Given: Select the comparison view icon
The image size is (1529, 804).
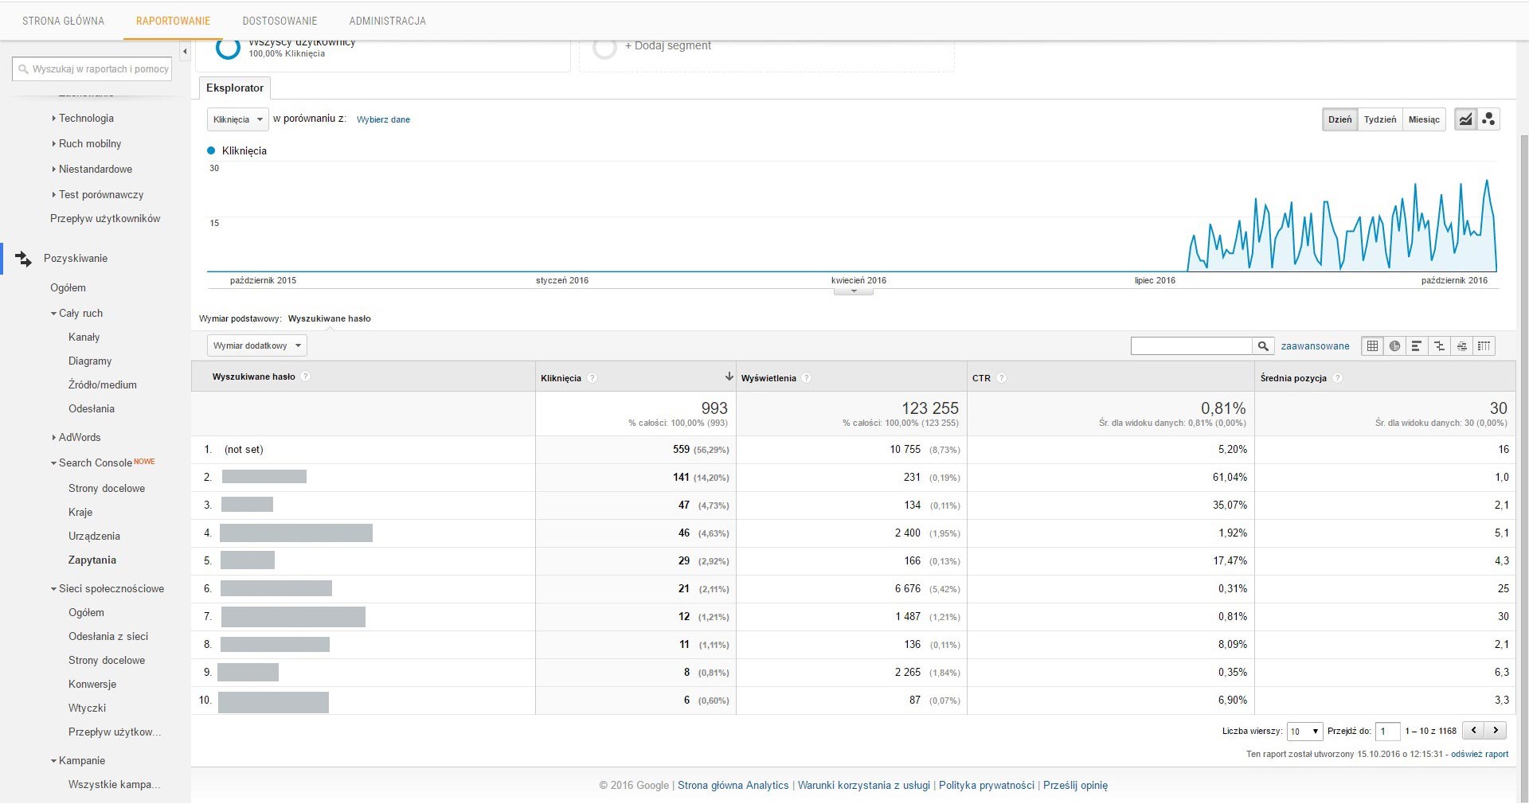Looking at the screenshot, I should (x=1439, y=345).
